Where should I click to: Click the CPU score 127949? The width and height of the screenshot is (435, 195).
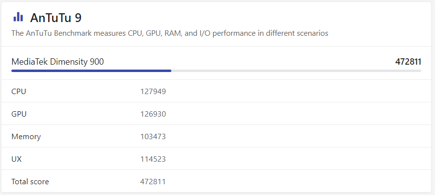pos(153,92)
